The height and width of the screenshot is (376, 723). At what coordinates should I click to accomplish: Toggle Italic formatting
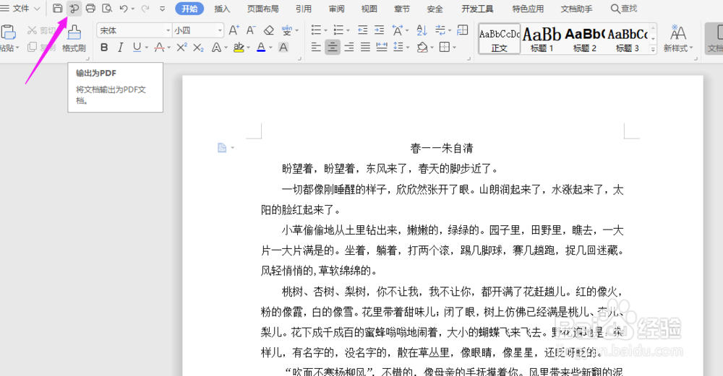[120, 47]
